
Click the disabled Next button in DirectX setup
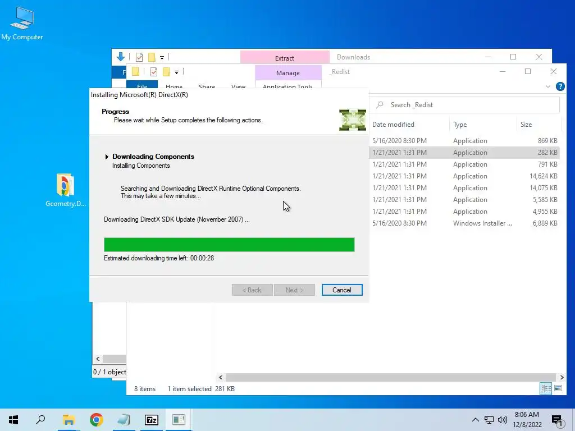pos(294,290)
